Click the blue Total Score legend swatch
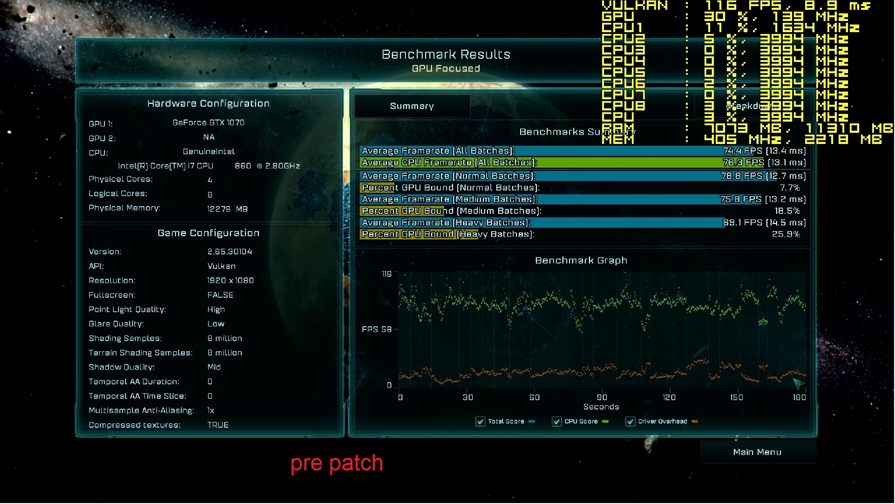This screenshot has height=504, width=895. pyautogui.click(x=532, y=422)
